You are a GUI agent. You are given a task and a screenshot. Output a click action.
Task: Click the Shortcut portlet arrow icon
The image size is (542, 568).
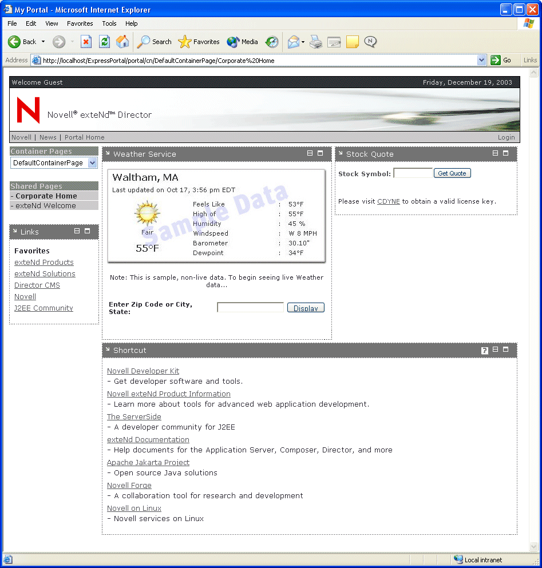click(x=108, y=349)
